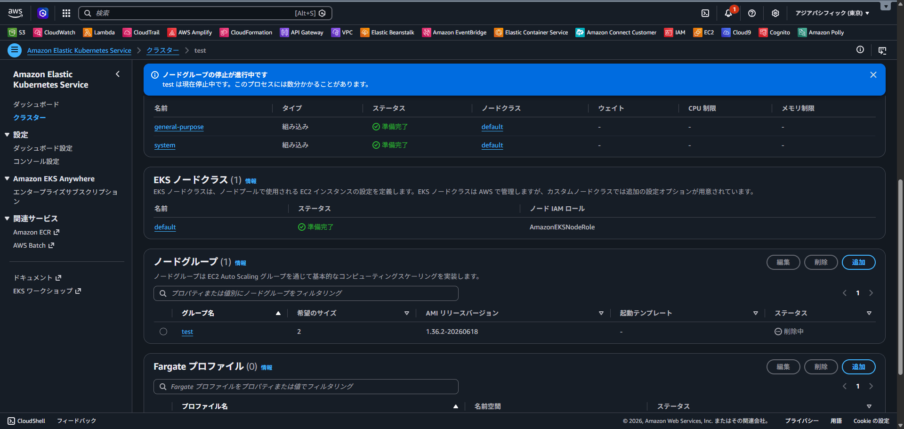The image size is (904, 429).
Task: Open the test node group link
Action: tap(187, 332)
